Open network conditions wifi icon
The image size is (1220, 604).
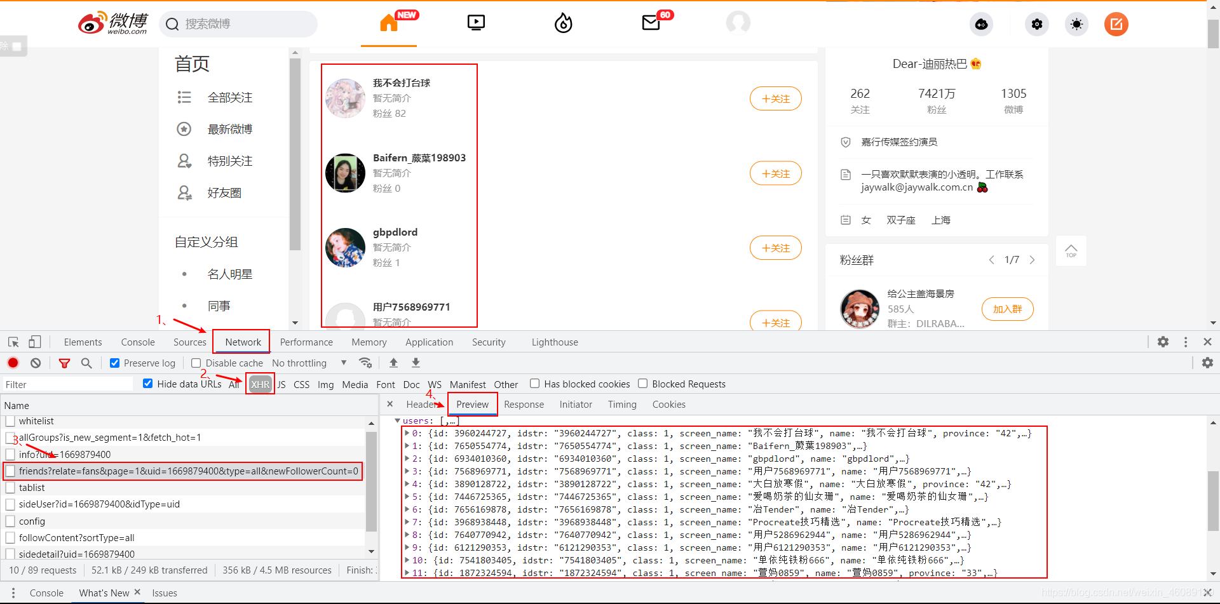[365, 363]
